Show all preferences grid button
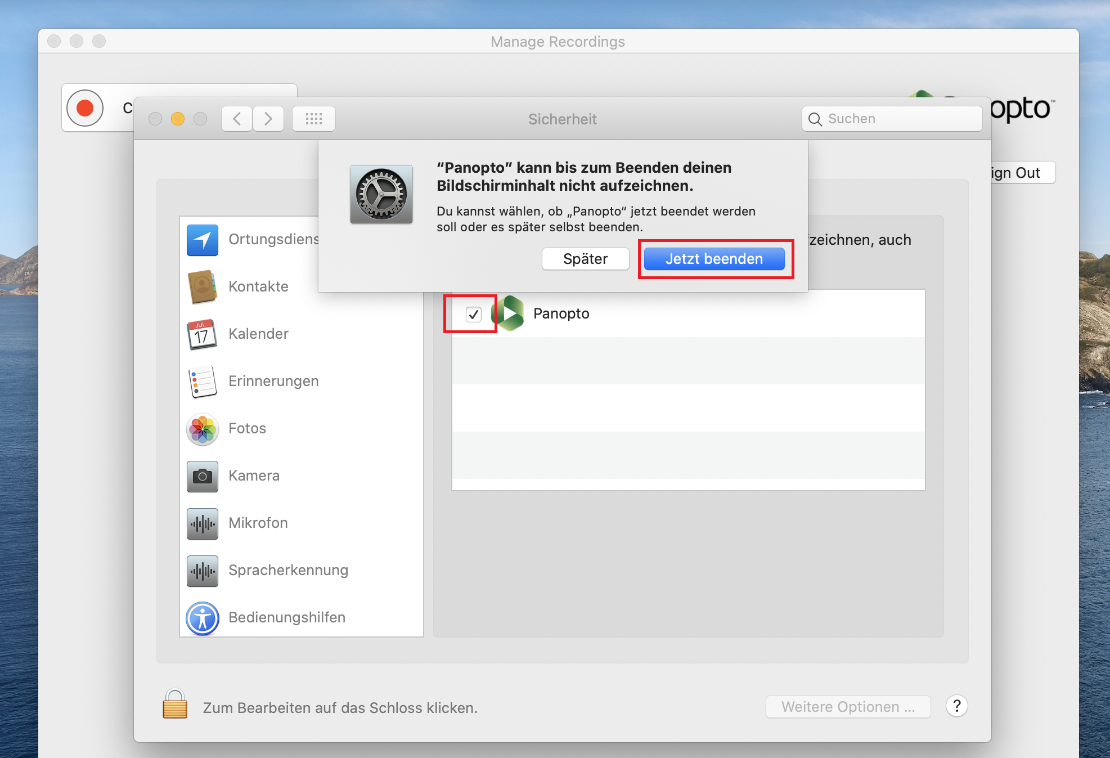 tap(314, 119)
